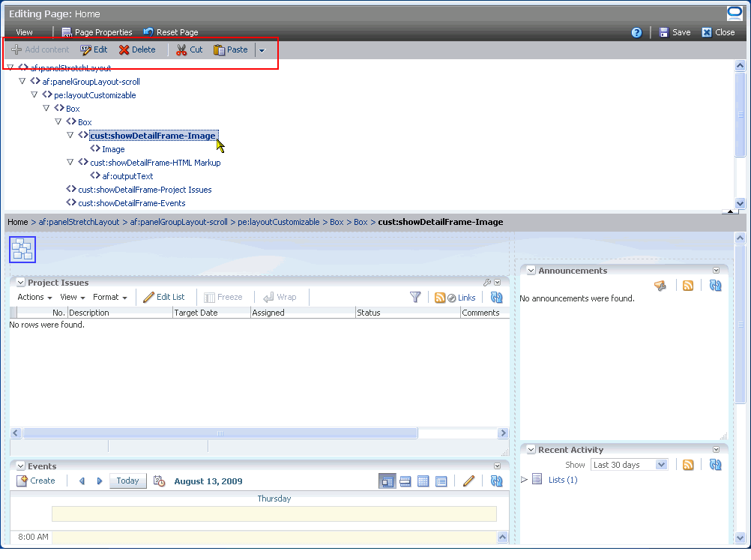Select cust:showDetailFrame-Project Issues in the tree
Screen dimensions: 751x560
[x=145, y=190]
